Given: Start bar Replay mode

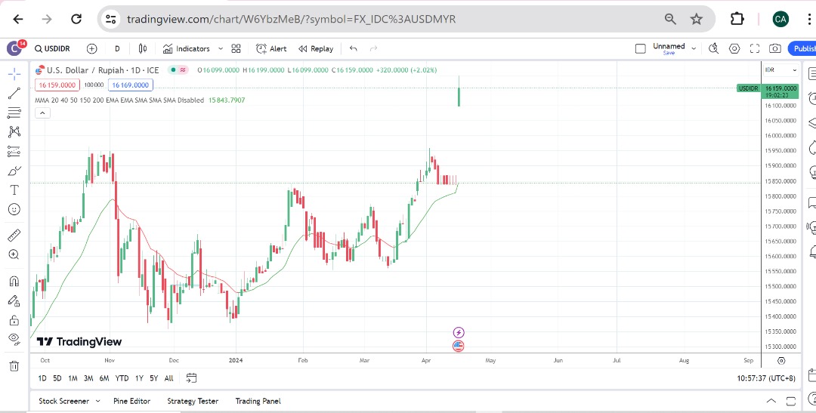Looking at the screenshot, I should (x=315, y=49).
